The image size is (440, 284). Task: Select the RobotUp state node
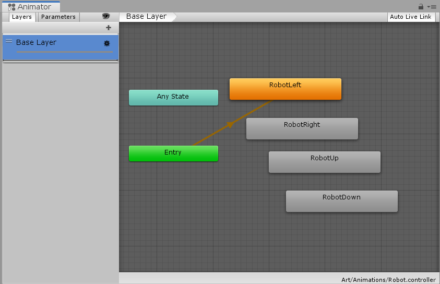tap(324, 162)
